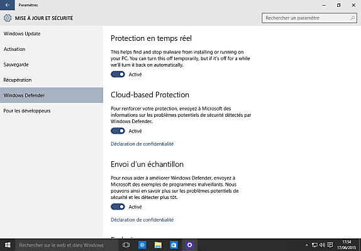Open privacy statement link under Envoi d'un échantillon
The image size is (361, 251).
(142, 220)
